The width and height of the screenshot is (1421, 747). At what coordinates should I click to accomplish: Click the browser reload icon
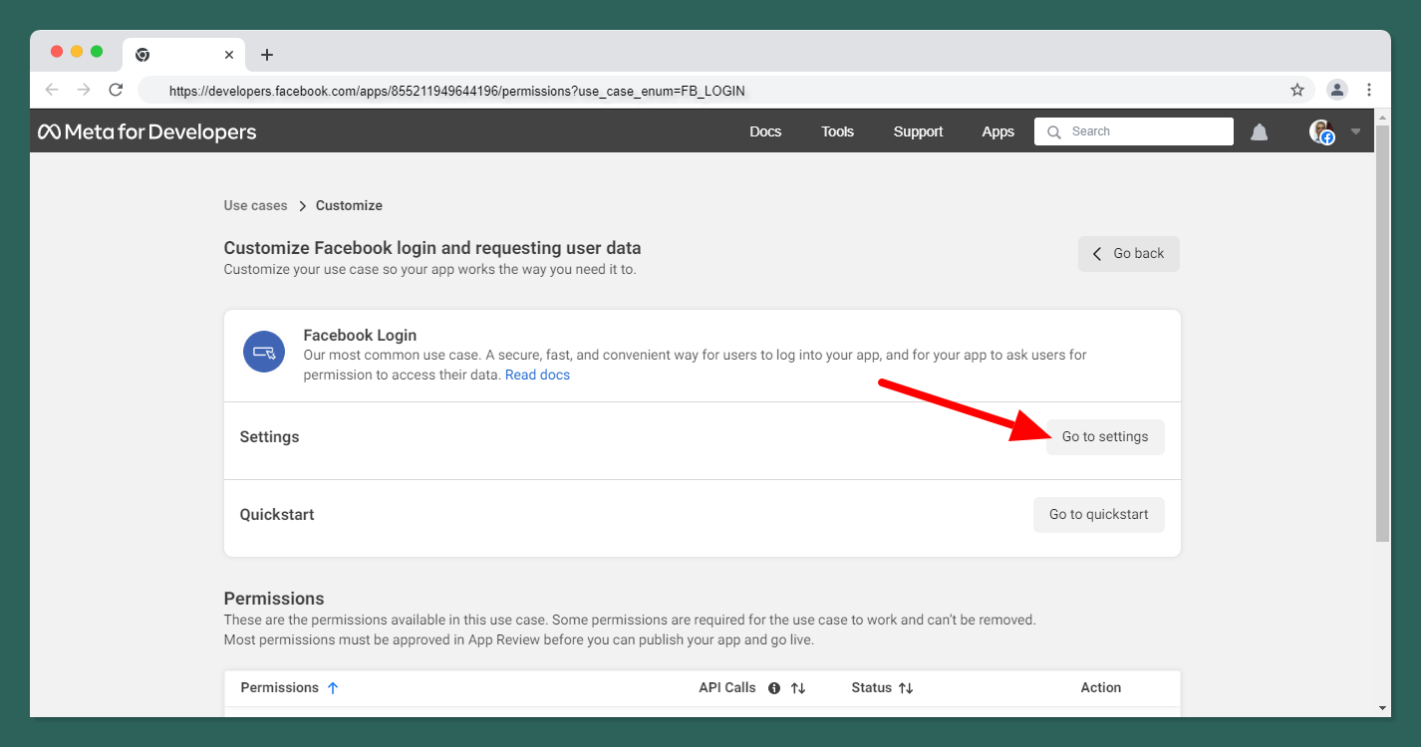point(116,90)
